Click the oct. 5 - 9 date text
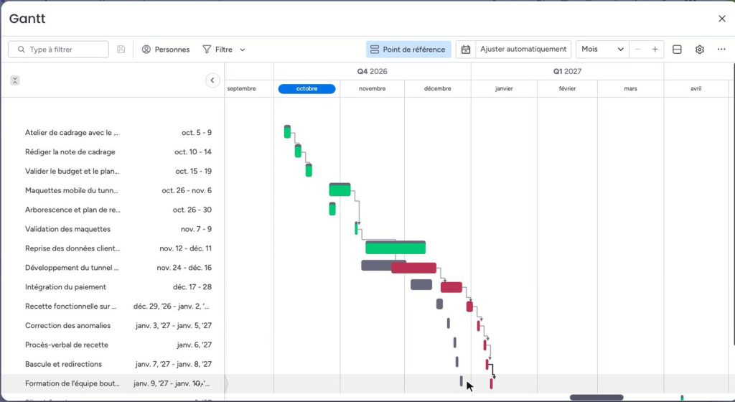Screen dimensions: 735x402 tap(197, 133)
